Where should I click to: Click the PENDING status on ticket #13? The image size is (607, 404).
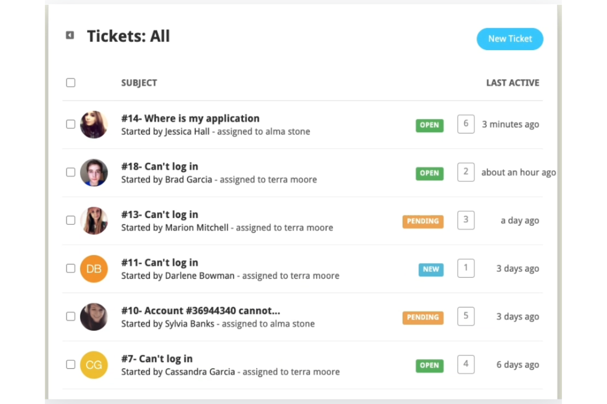pos(422,221)
